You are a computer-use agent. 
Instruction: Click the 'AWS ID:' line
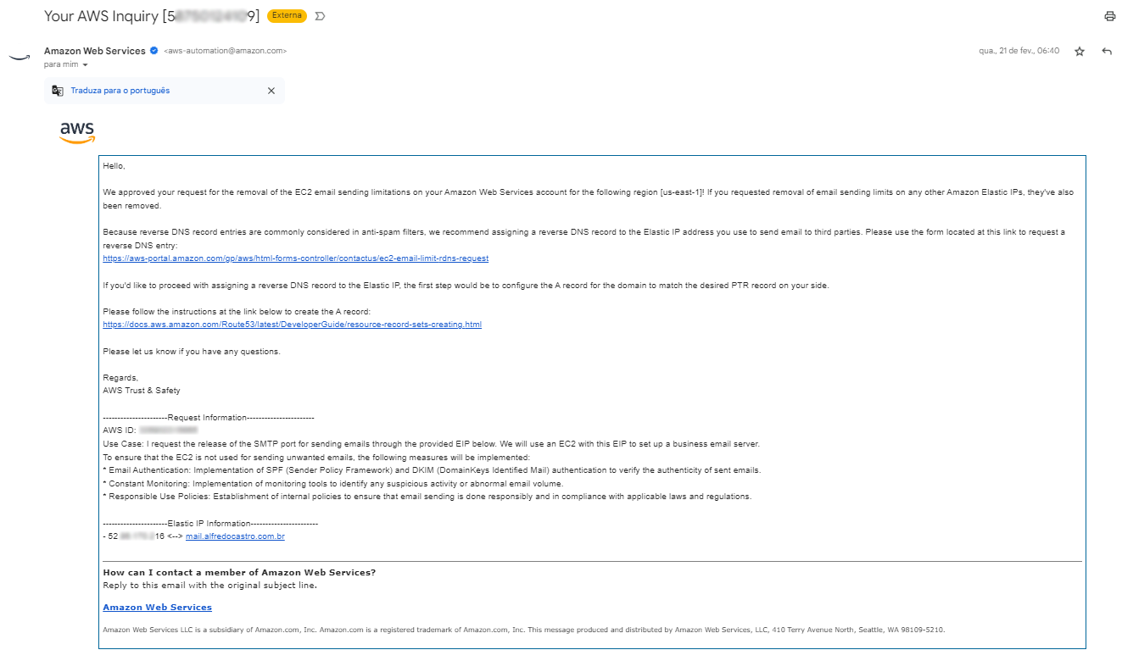150,430
